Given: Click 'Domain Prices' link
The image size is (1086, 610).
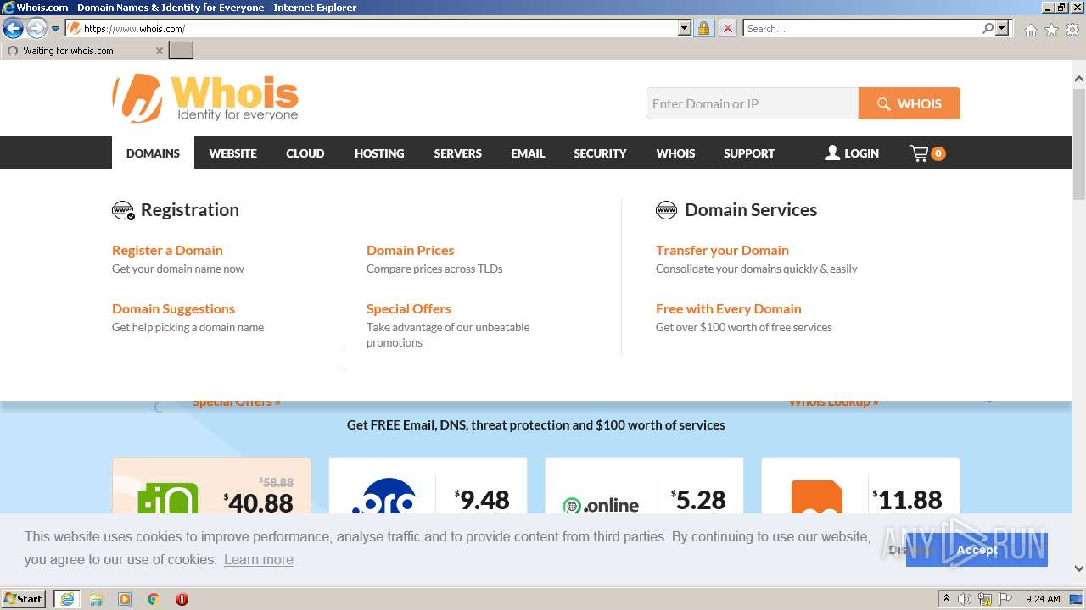Looking at the screenshot, I should click(x=410, y=250).
